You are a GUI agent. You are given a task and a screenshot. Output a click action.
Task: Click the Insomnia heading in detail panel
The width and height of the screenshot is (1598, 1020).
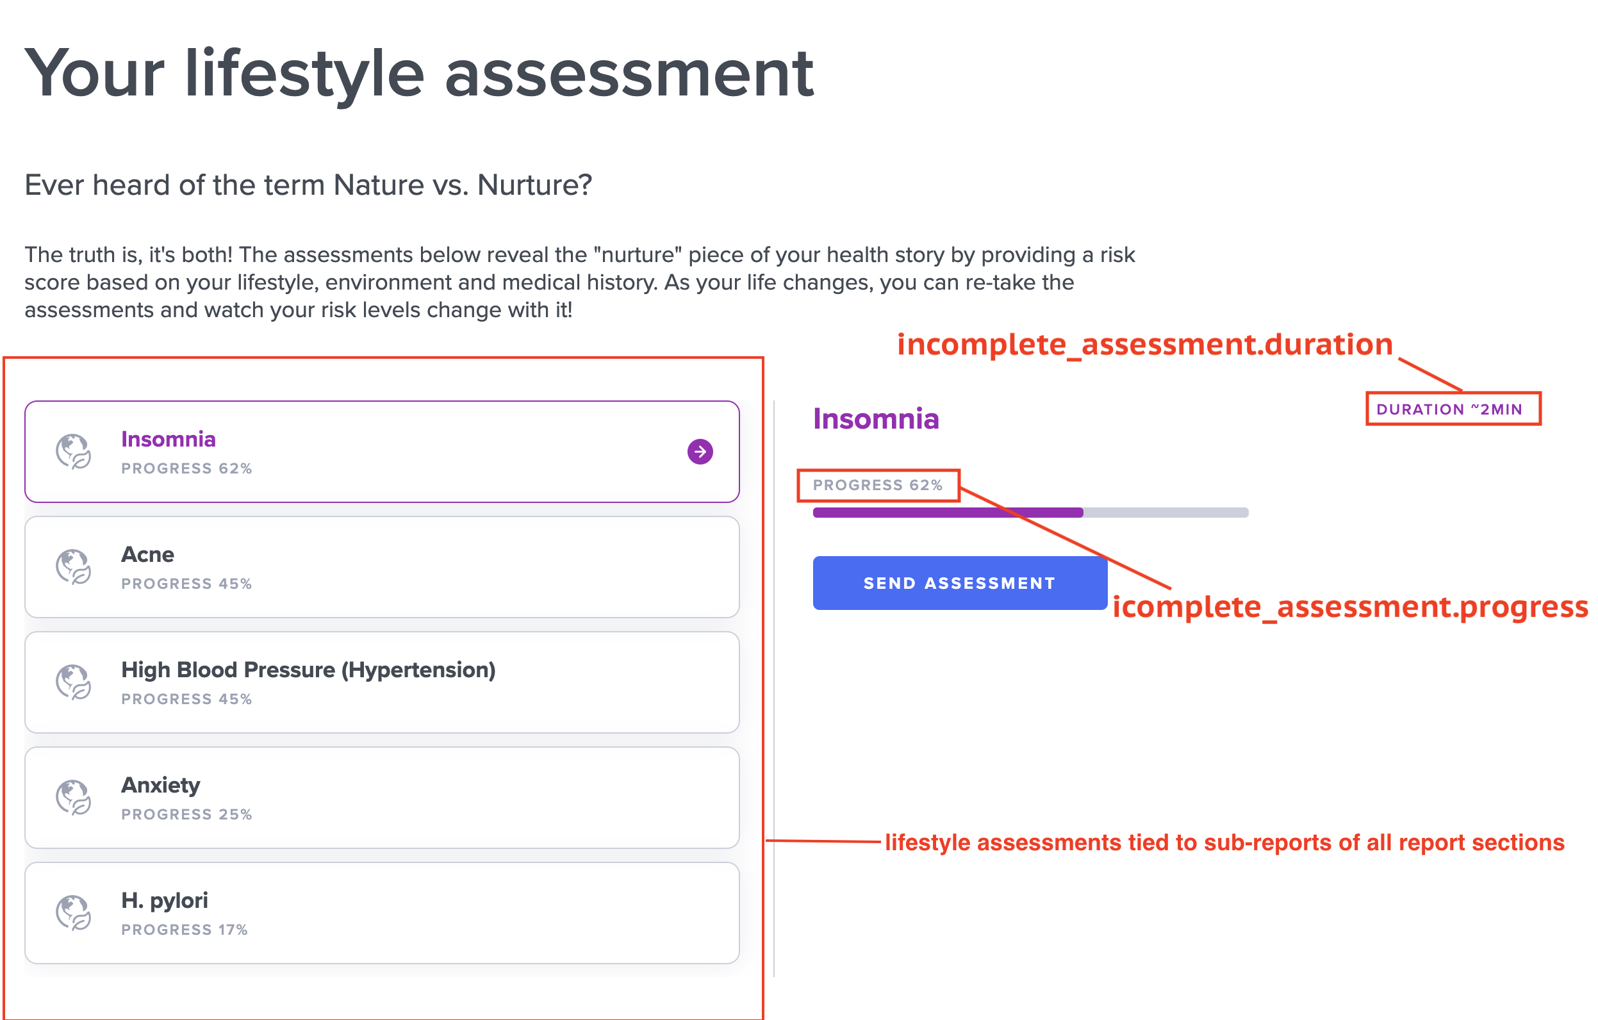coord(875,419)
